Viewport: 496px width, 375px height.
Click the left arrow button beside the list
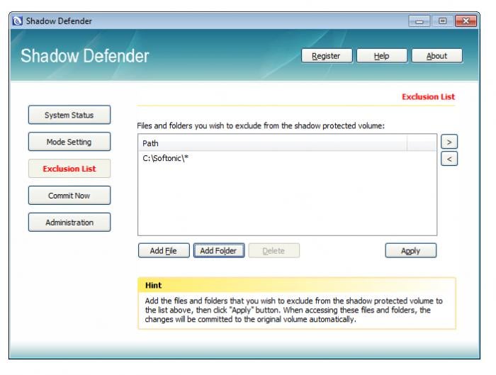[x=449, y=159]
